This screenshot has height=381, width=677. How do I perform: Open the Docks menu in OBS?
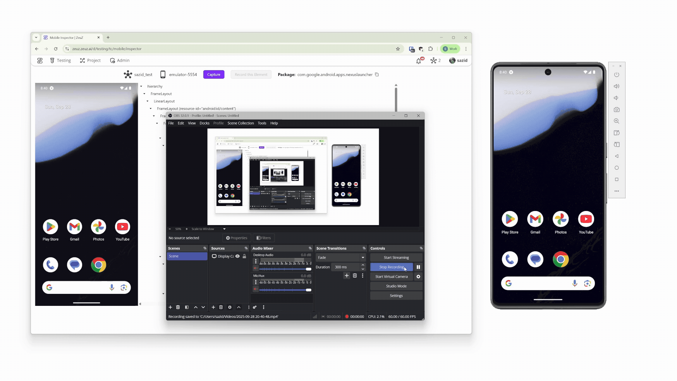point(204,123)
